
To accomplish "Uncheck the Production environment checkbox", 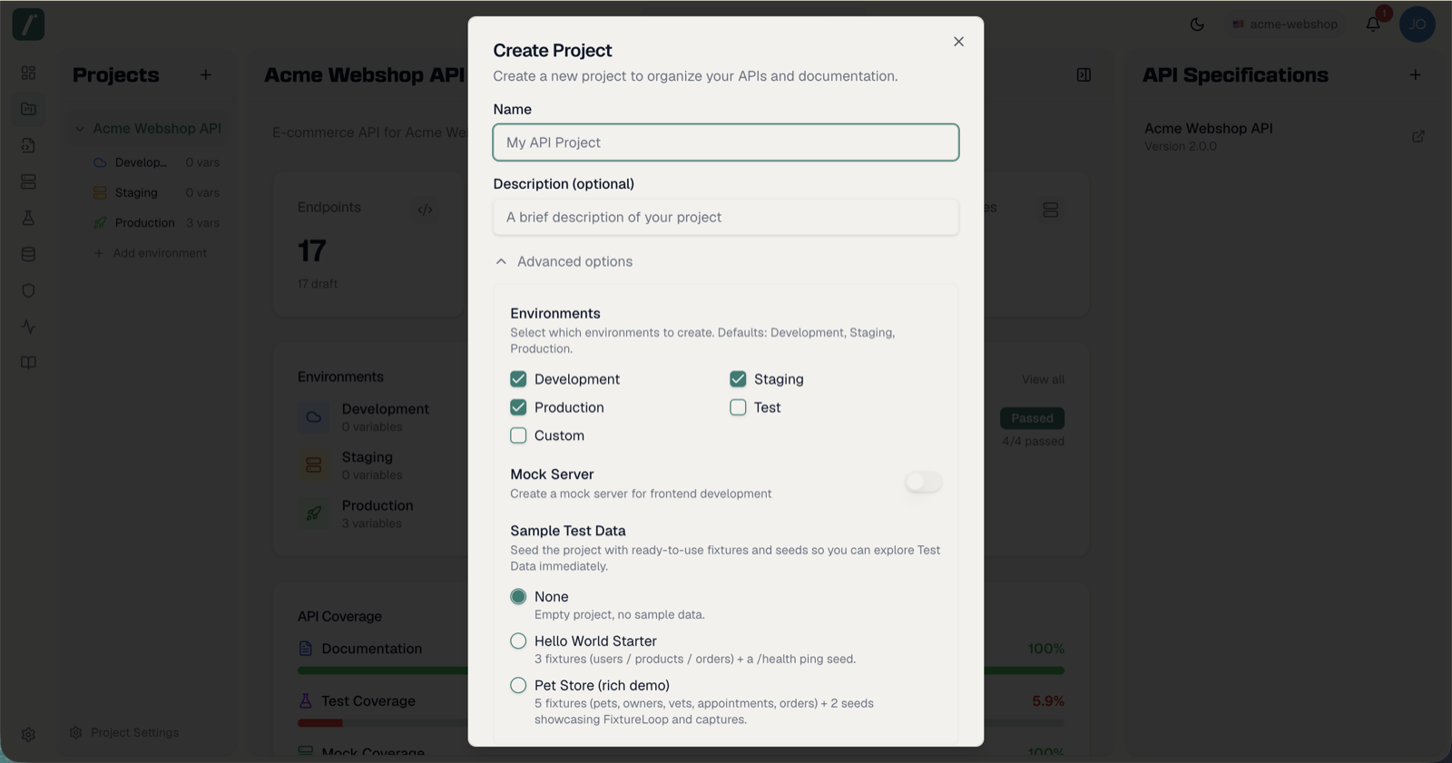I will click(x=518, y=407).
